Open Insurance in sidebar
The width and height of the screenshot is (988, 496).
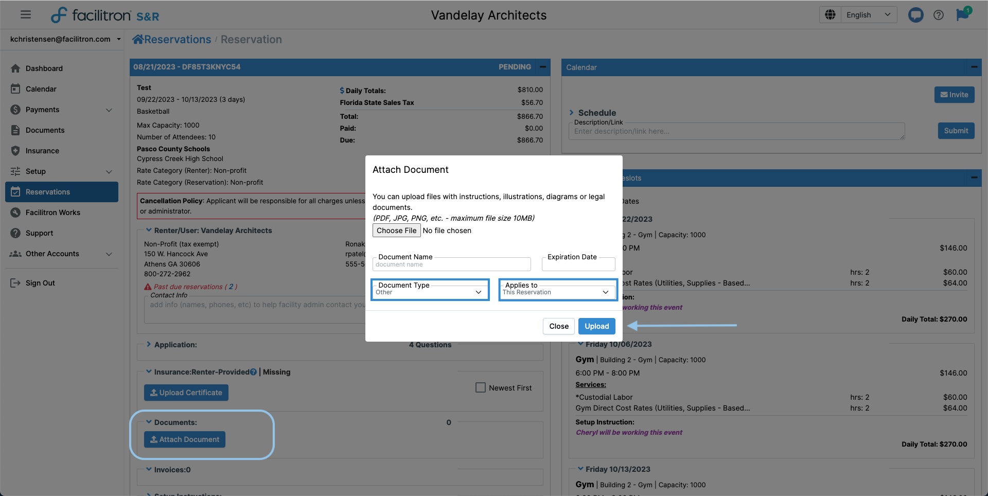click(x=62, y=151)
